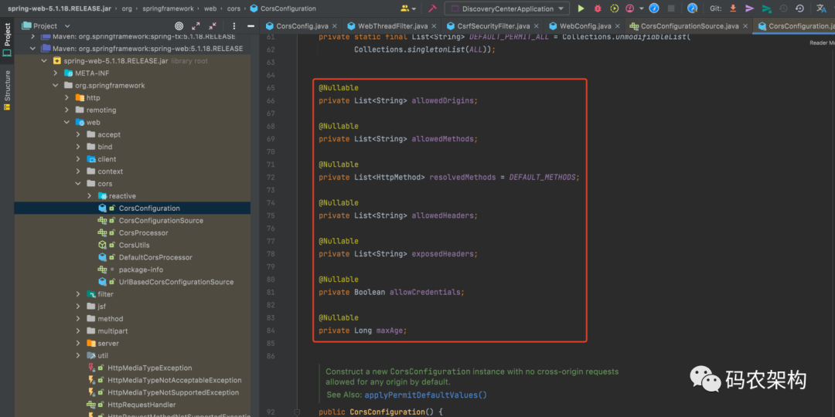This screenshot has width=835, height=417.
Task: Select CorsProcessor in project tree
Action: (x=143, y=232)
